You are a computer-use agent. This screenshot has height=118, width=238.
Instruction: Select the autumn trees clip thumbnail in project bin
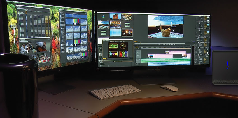click(115, 24)
